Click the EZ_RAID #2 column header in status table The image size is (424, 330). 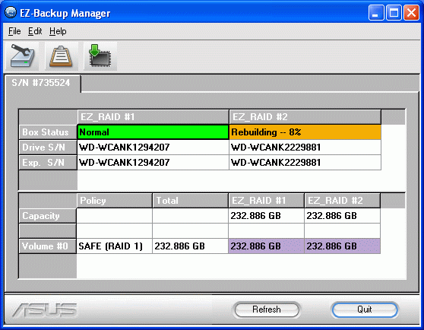point(305,117)
